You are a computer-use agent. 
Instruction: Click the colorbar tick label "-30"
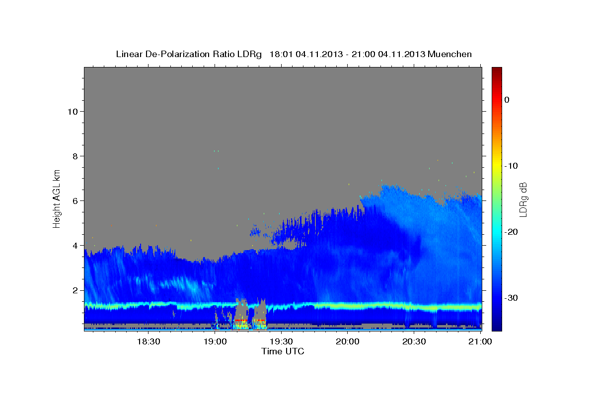tap(511, 298)
